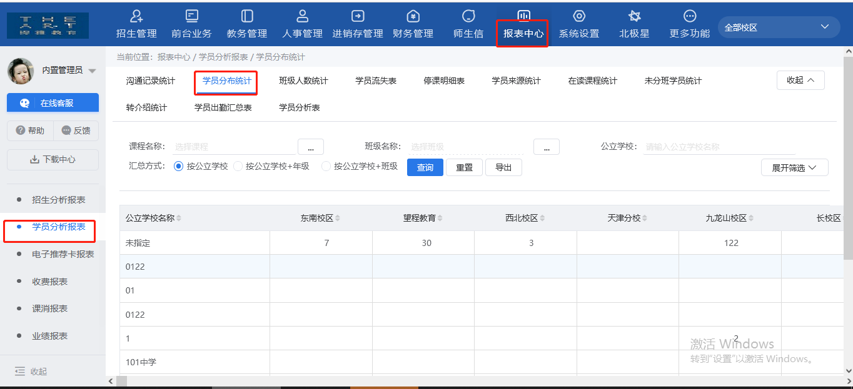The height and width of the screenshot is (389, 853).
Task: Open the 全部校区 campus dropdown
Action: (779, 27)
